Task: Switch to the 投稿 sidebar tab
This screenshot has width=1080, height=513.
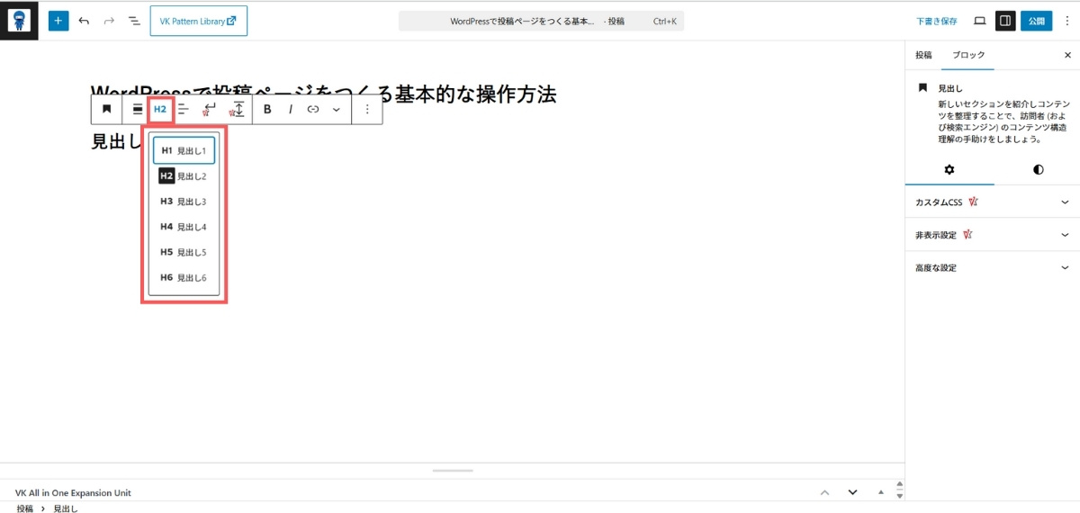Action: (923, 55)
